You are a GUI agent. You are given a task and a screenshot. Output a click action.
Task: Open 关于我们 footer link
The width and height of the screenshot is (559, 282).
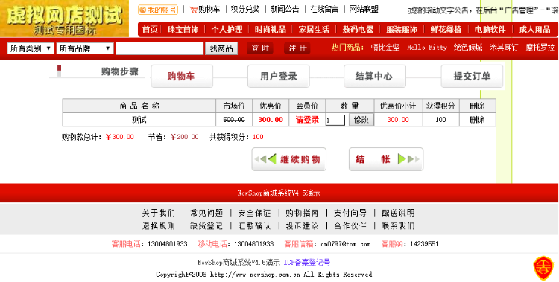click(x=159, y=213)
